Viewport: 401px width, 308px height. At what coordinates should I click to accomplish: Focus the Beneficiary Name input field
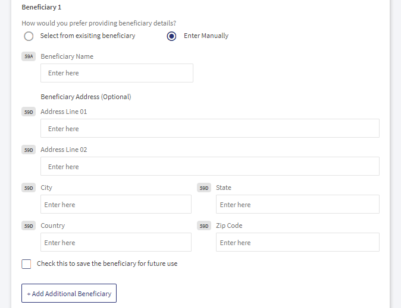[x=117, y=73]
